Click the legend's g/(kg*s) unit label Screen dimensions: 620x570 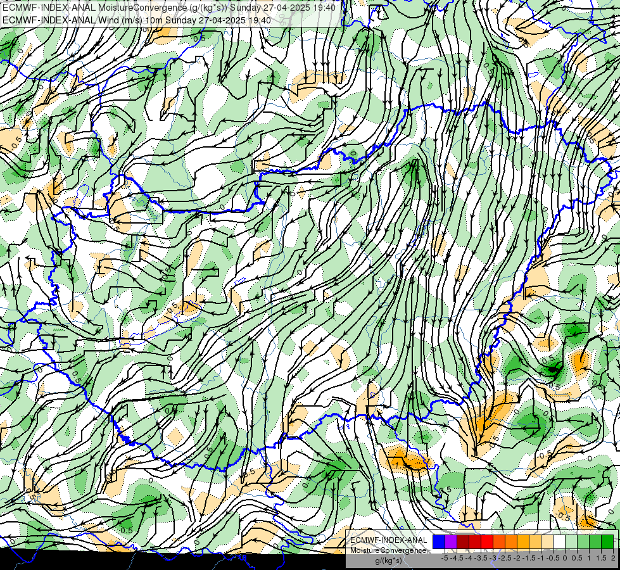pos(388,561)
